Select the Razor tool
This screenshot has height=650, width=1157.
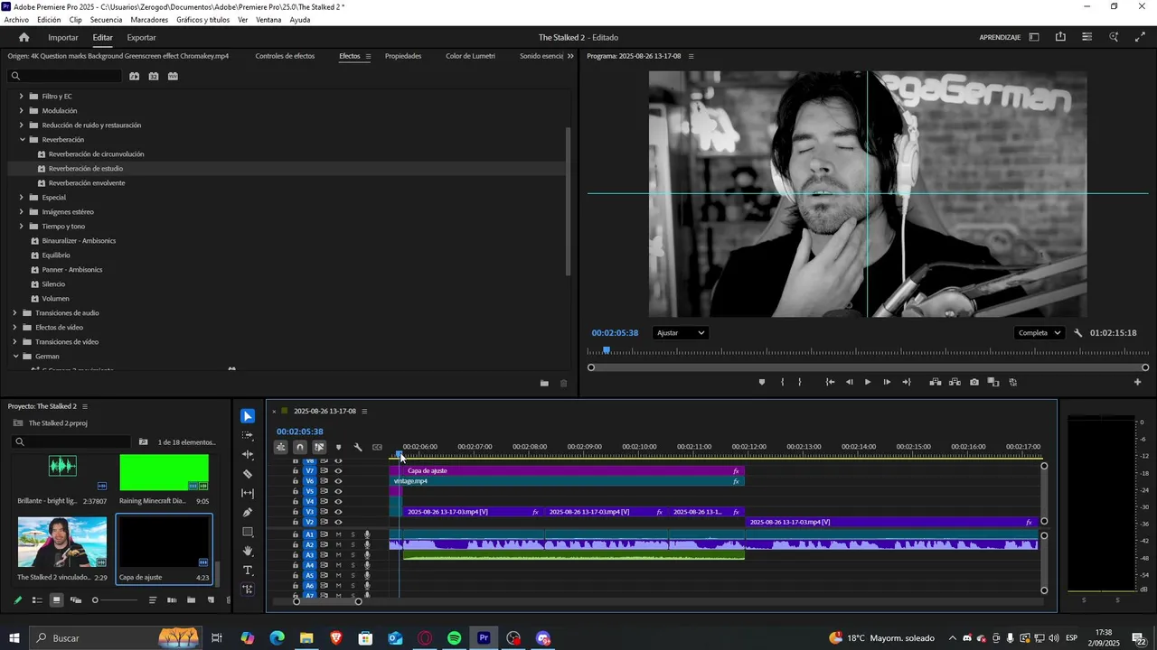click(x=248, y=474)
